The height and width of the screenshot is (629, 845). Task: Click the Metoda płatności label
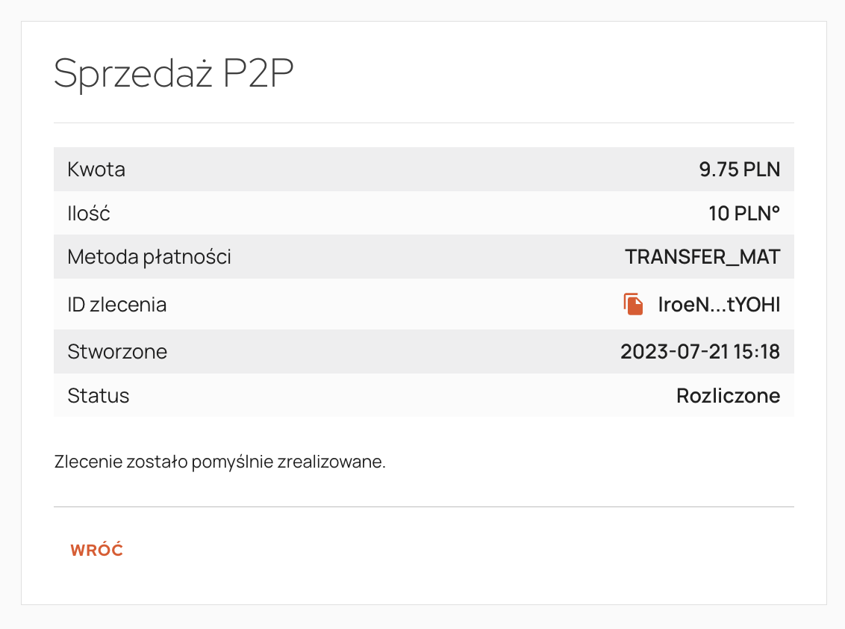click(x=149, y=258)
